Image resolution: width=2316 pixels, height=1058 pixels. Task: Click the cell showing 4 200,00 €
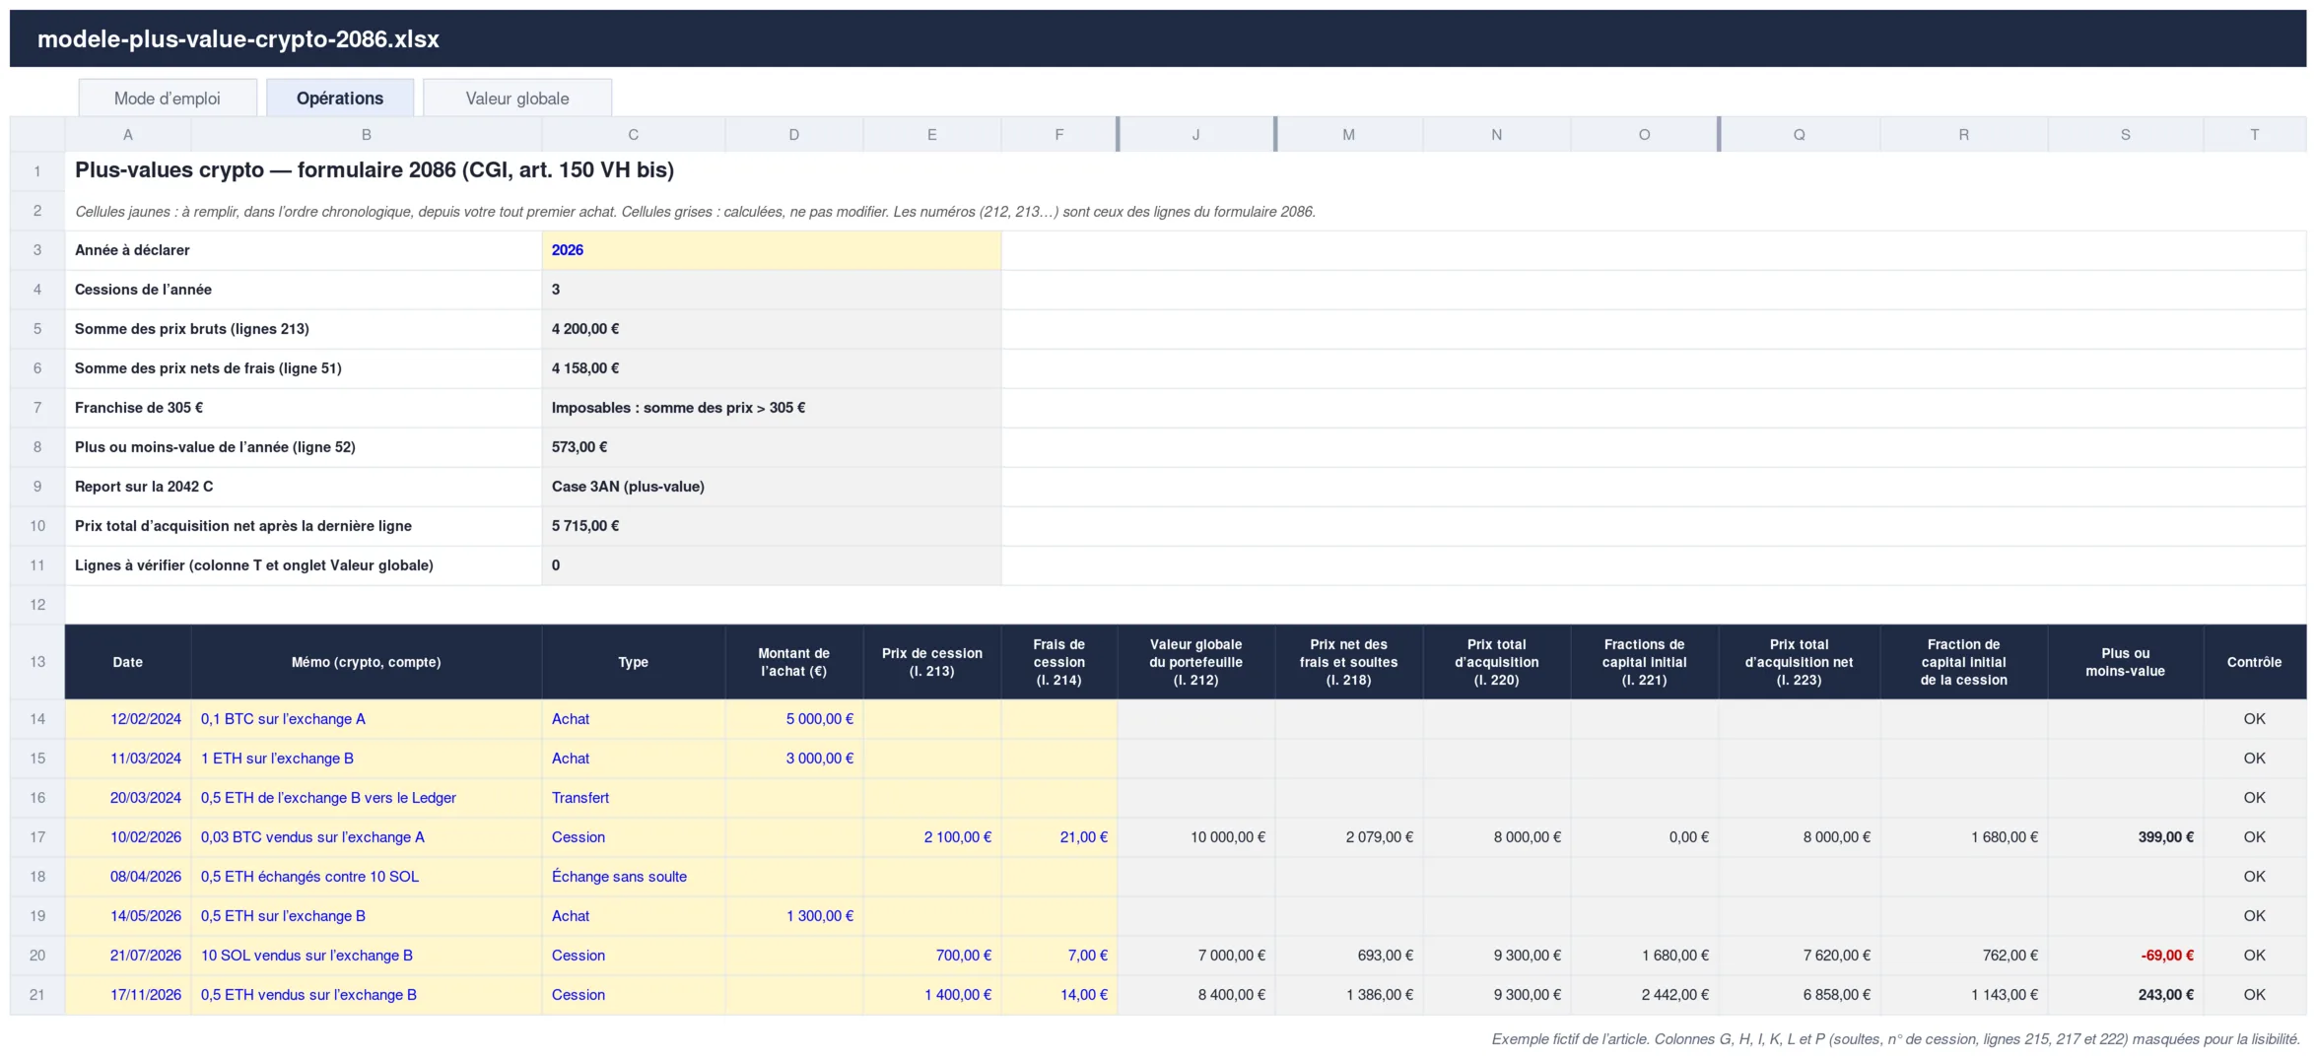[772, 329]
